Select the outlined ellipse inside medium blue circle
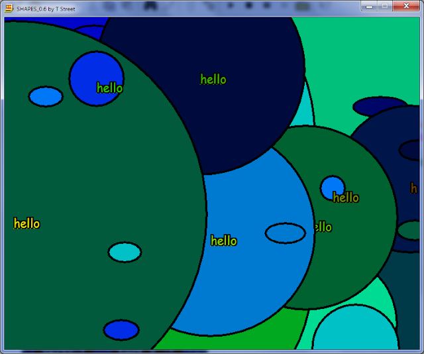The width and height of the screenshot is (424, 354). coord(286,233)
